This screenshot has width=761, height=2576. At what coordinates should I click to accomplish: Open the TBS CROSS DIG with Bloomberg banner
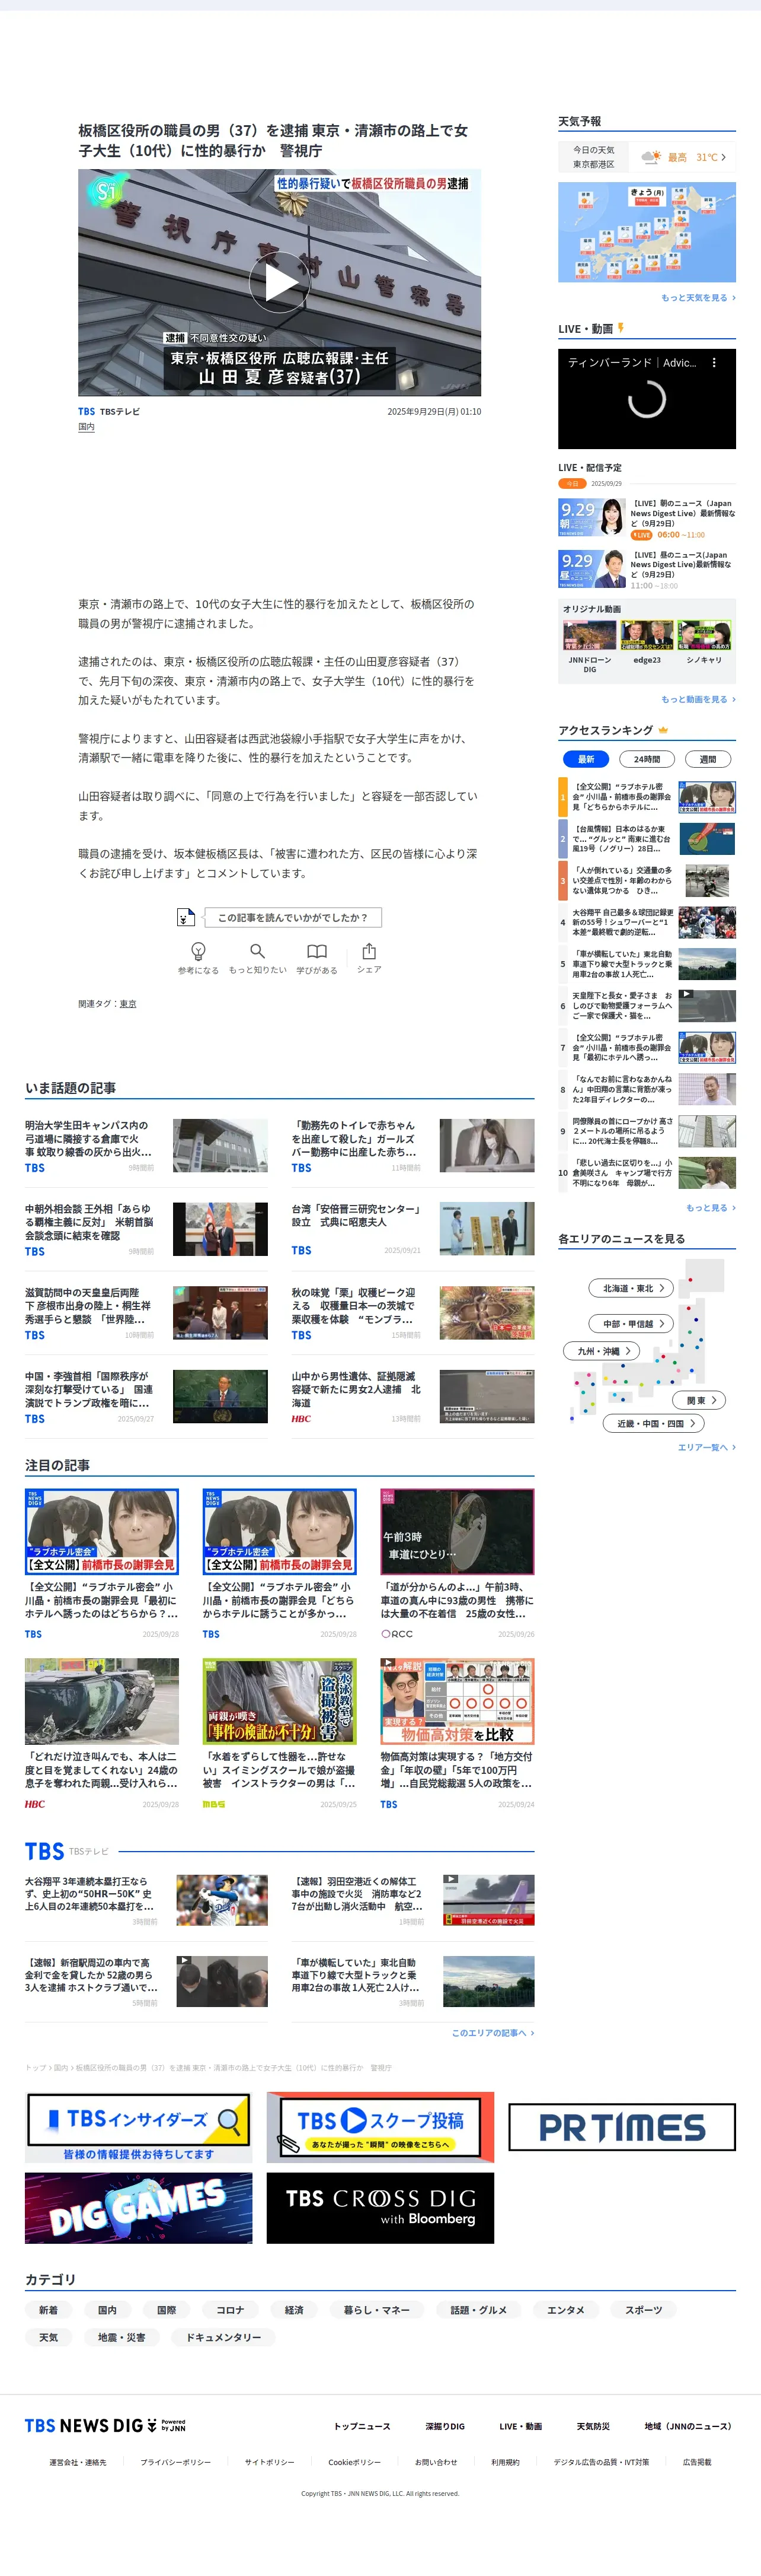[x=379, y=2208]
